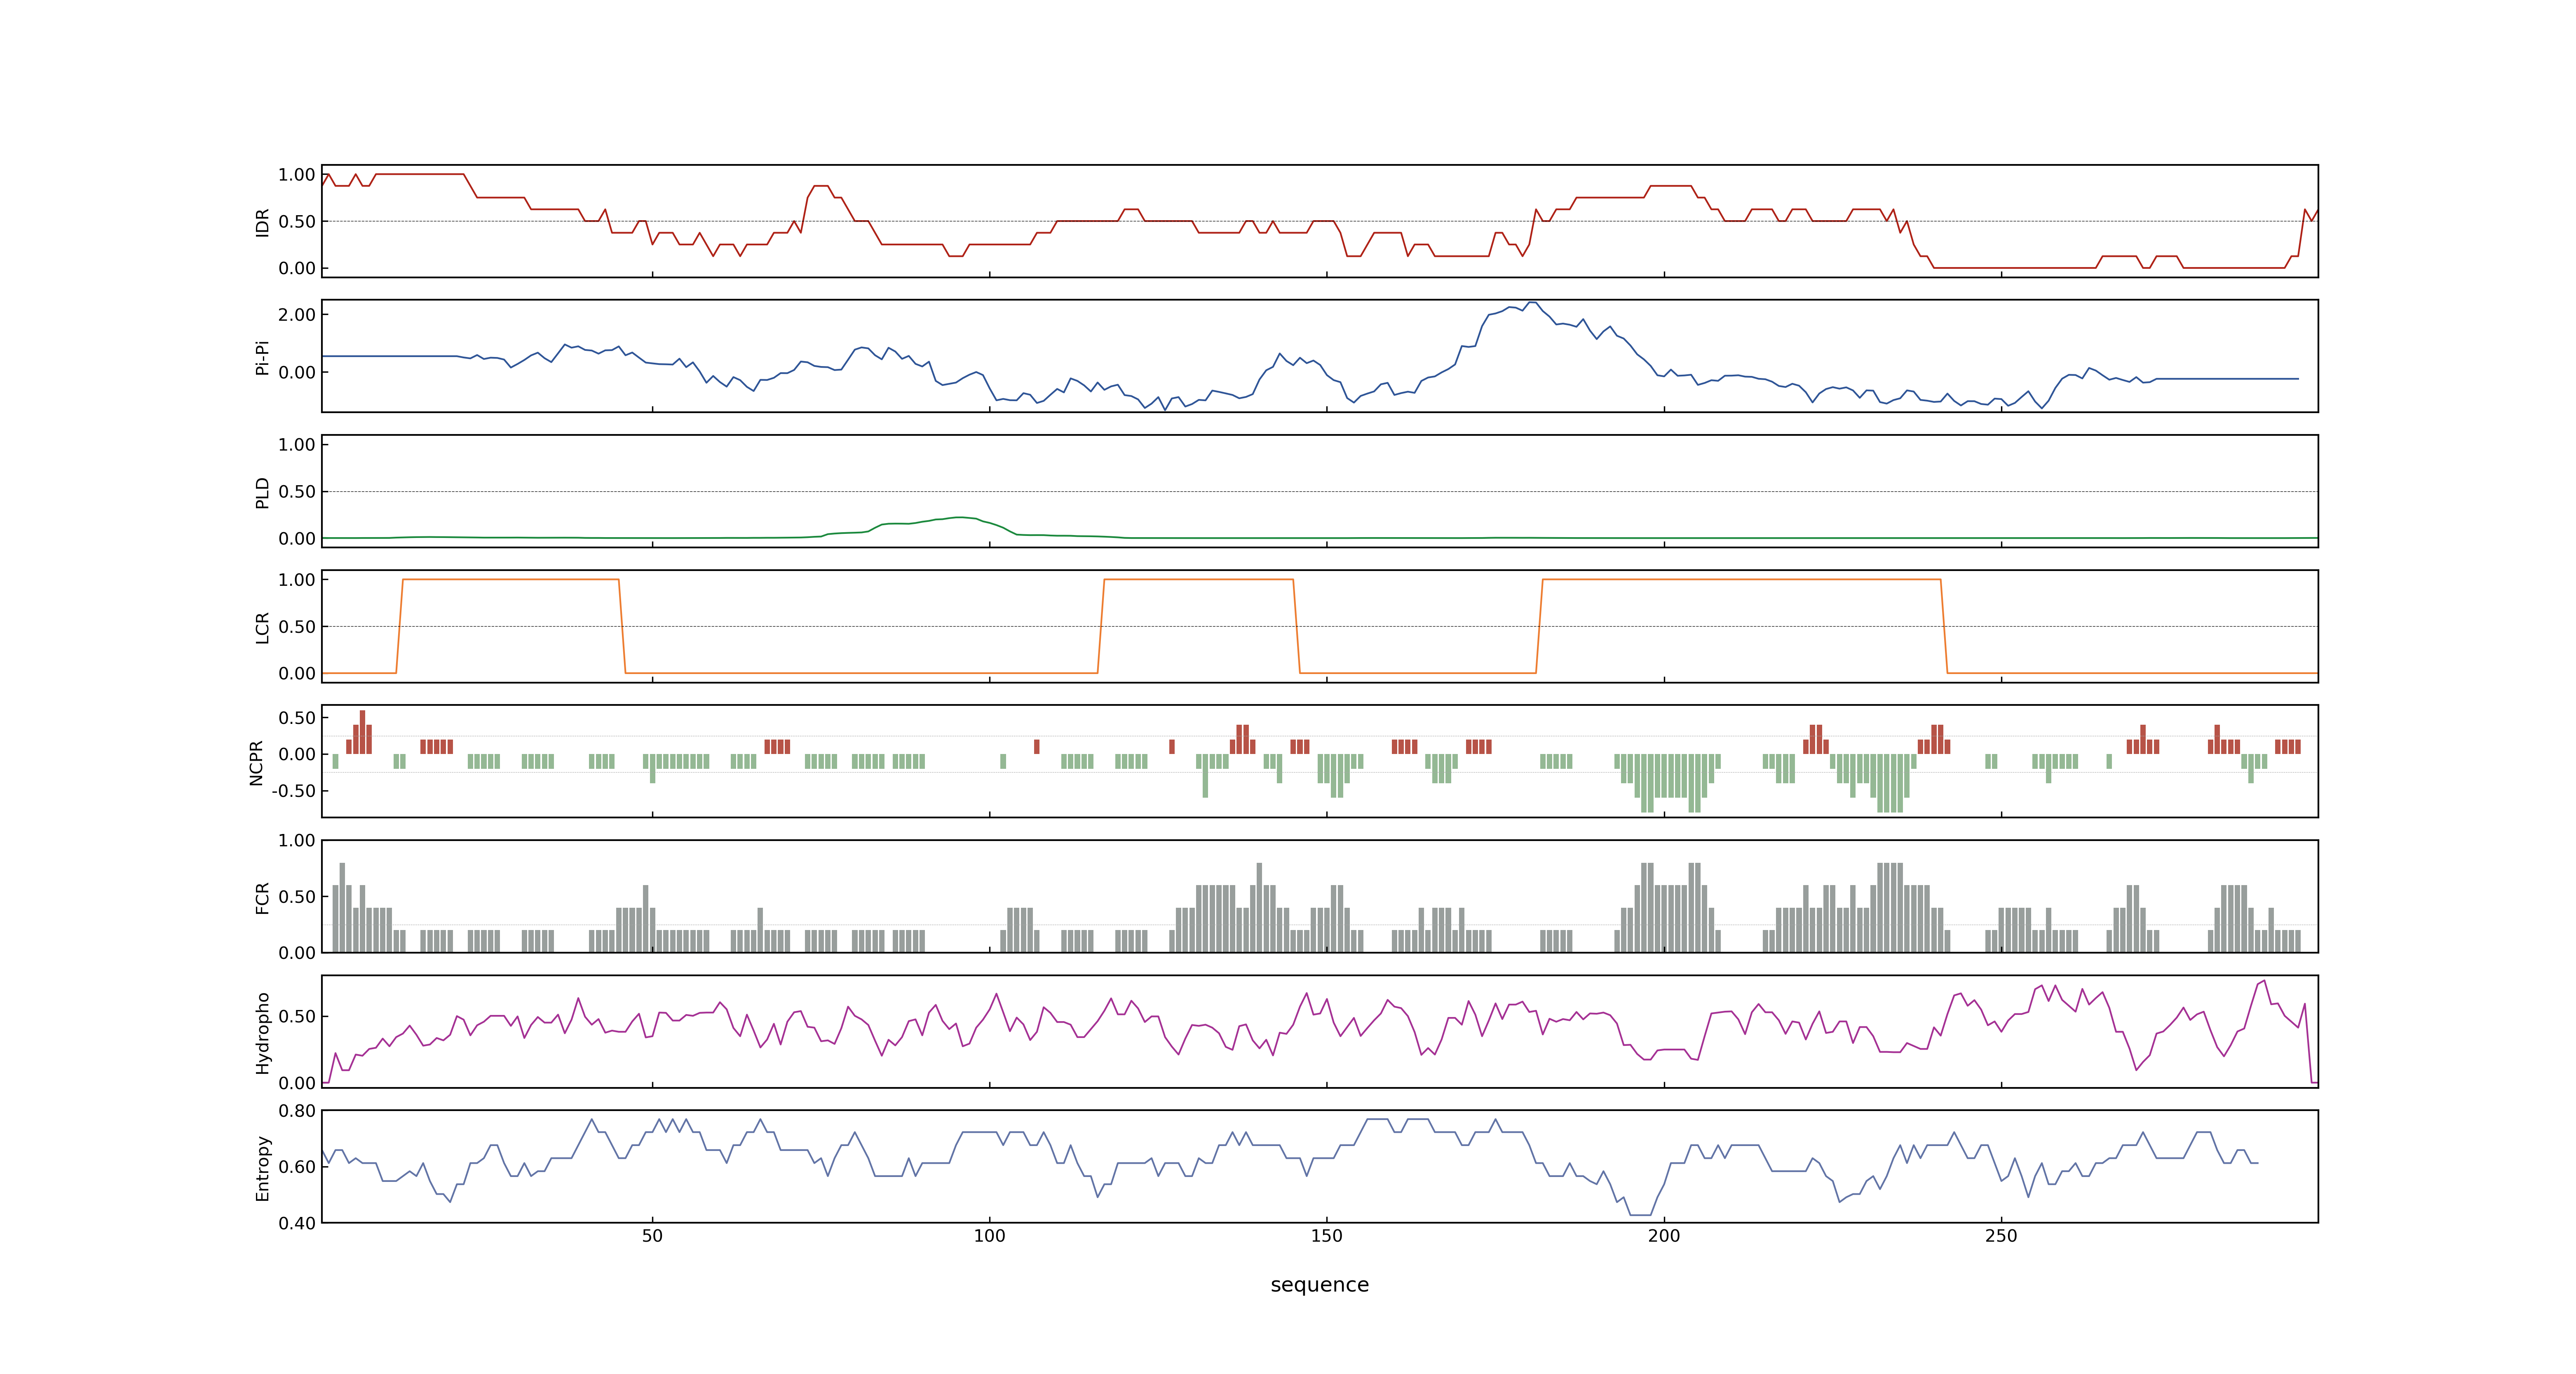Click the FCR tick label 1.00
The height and width of the screenshot is (1374, 2576).
pyautogui.click(x=297, y=841)
